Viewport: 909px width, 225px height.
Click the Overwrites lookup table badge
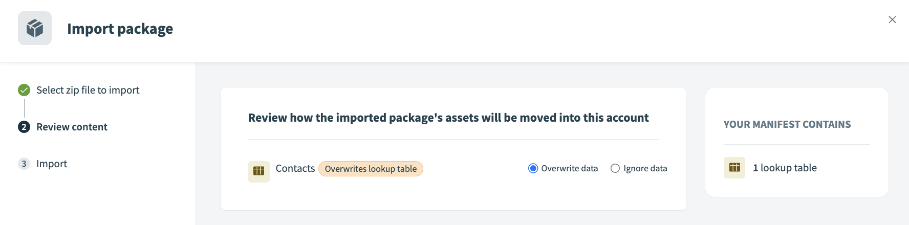point(371,169)
